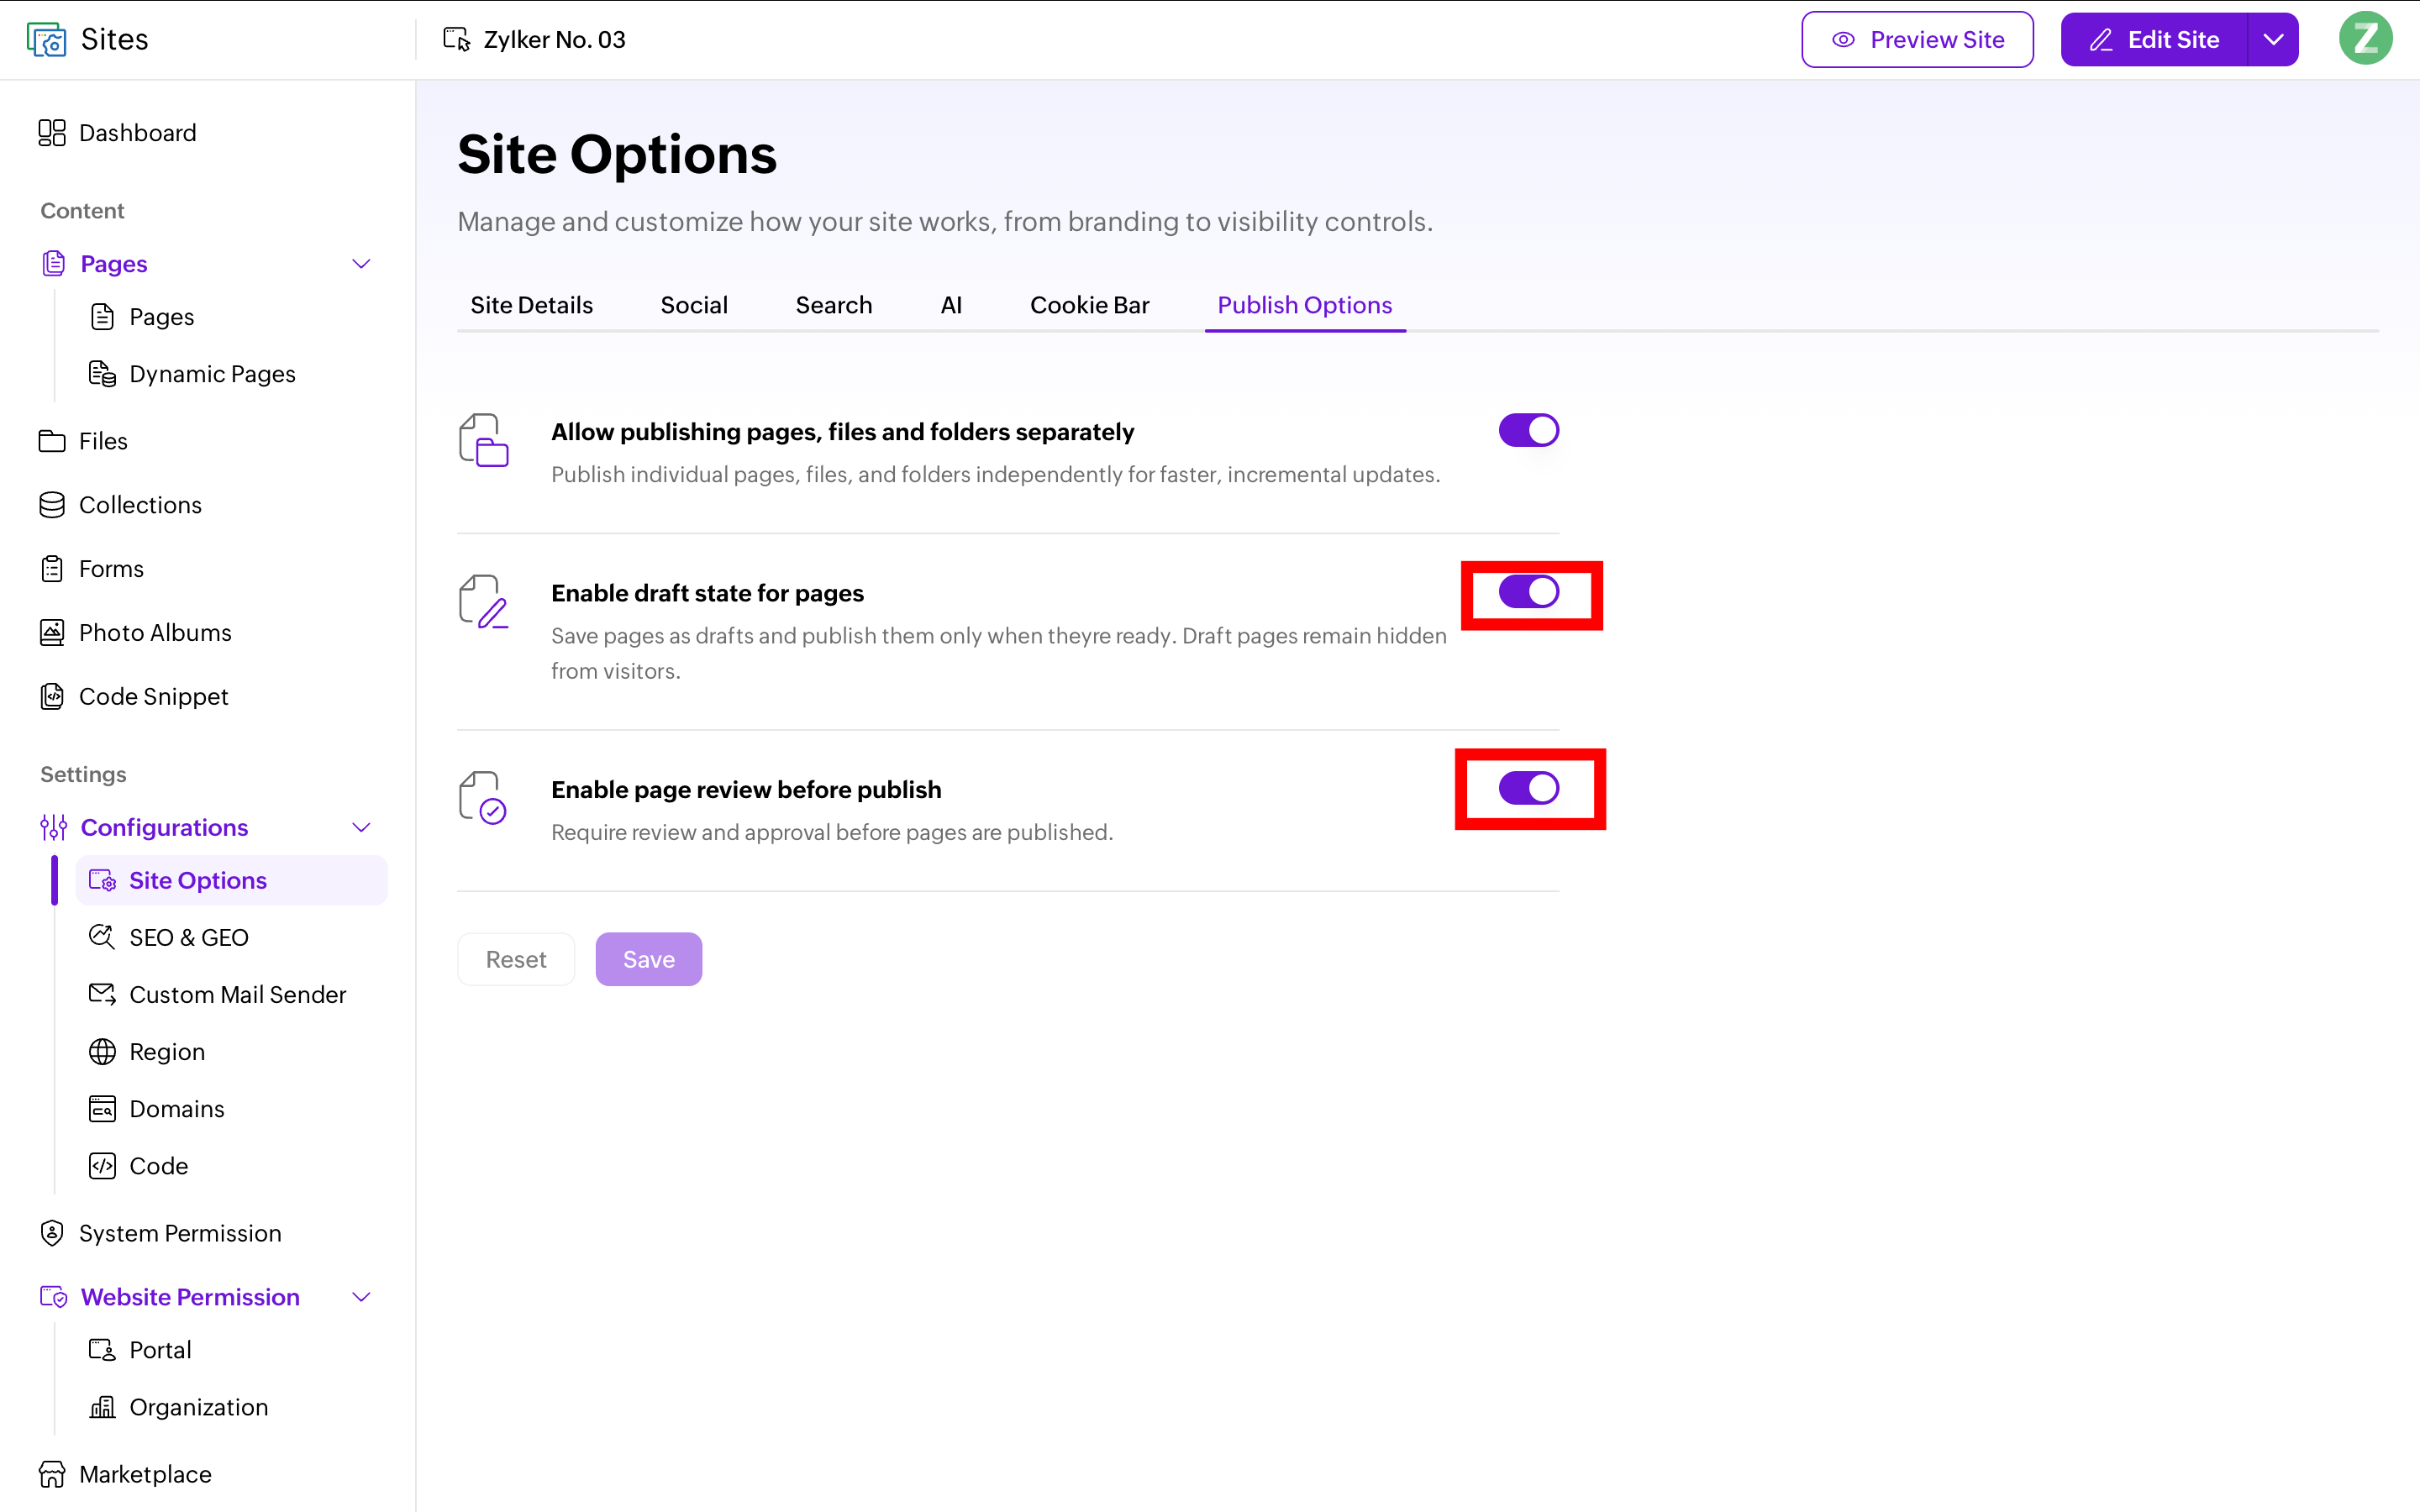Click the Preview Site button
This screenshot has width=2420, height=1512.
[1917, 40]
